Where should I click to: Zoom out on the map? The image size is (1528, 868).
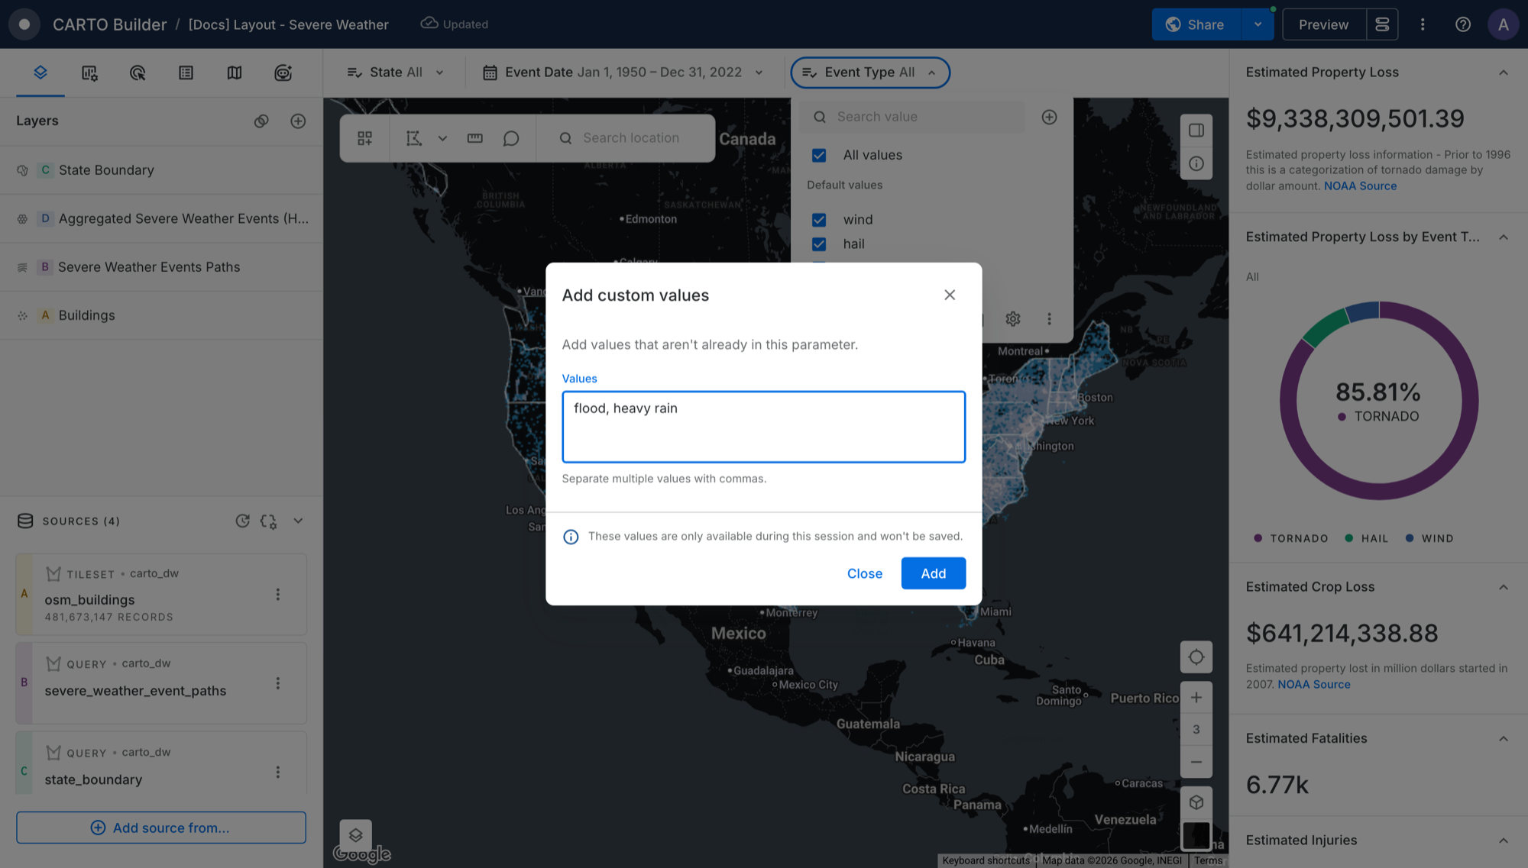(x=1196, y=762)
